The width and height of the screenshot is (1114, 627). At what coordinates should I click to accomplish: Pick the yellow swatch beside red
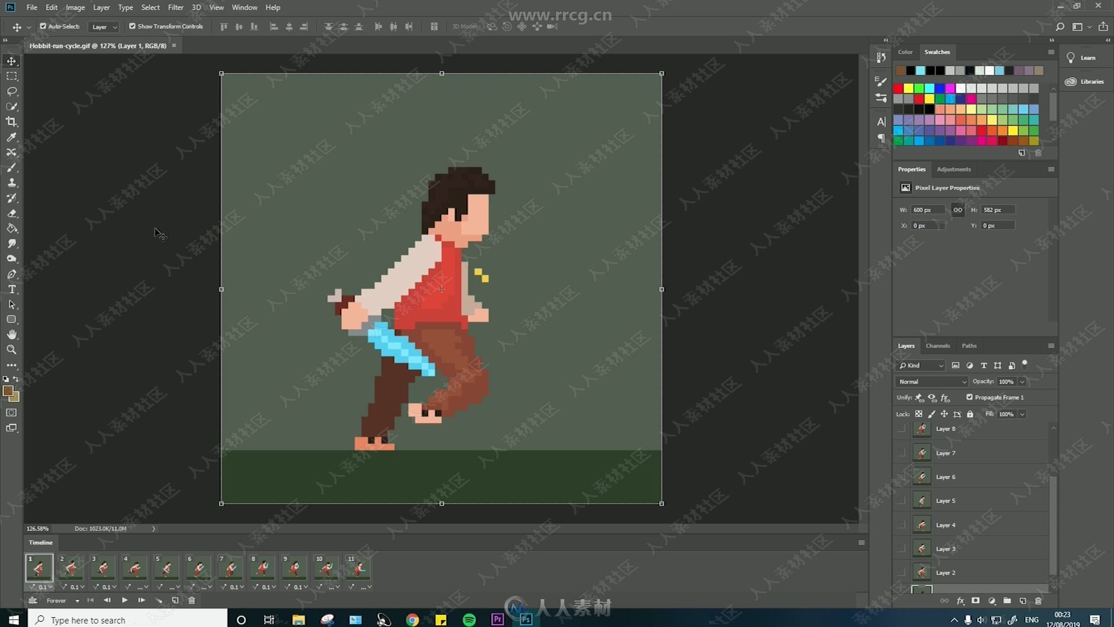point(909,88)
